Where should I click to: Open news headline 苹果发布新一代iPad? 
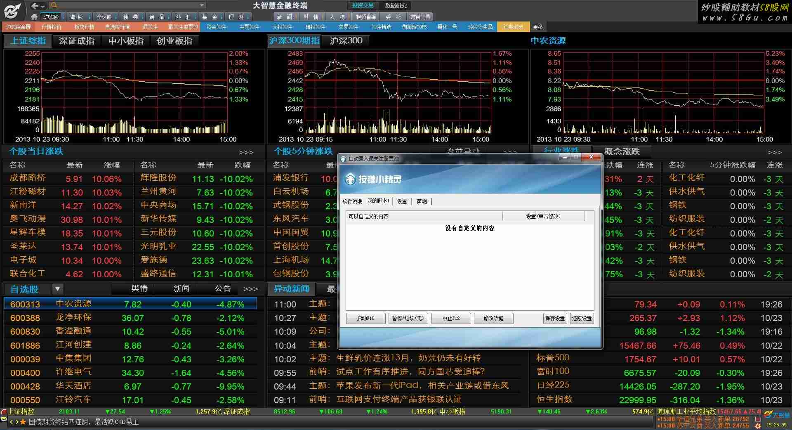click(x=422, y=385)
